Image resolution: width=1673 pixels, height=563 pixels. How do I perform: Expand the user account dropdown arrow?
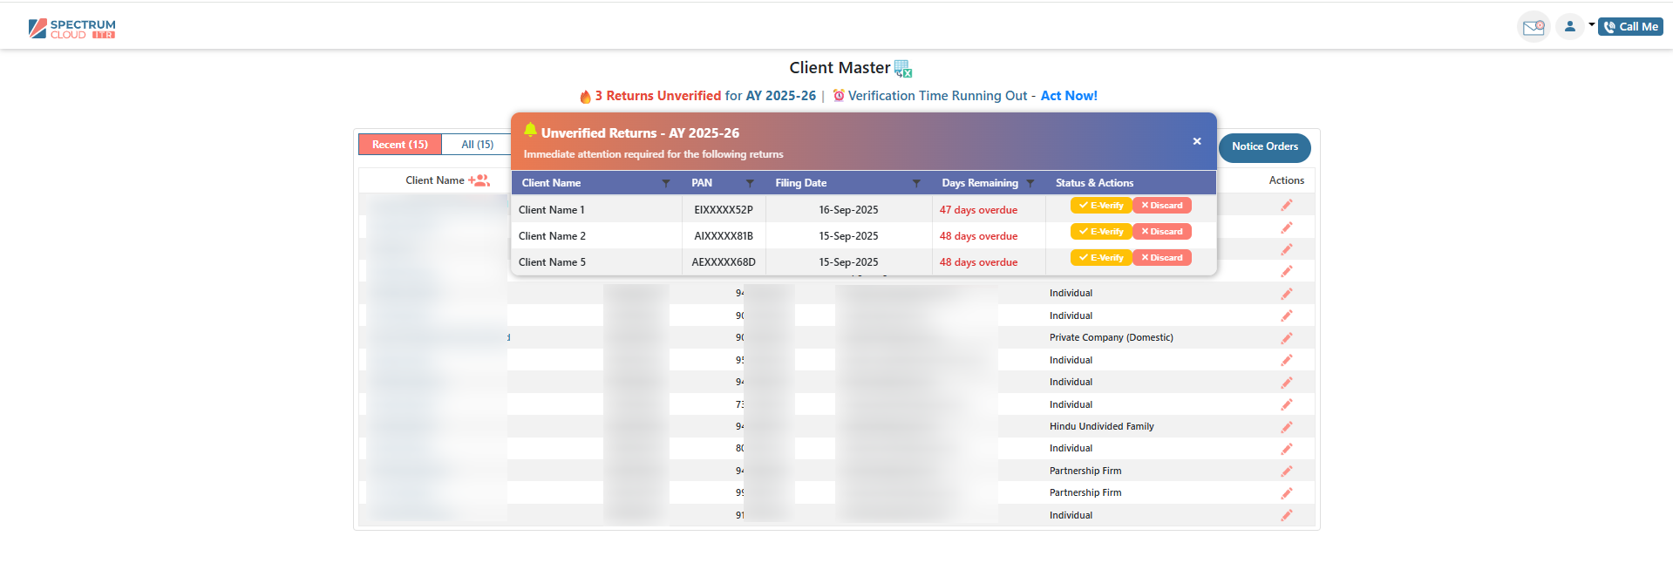click(1591, 25)
